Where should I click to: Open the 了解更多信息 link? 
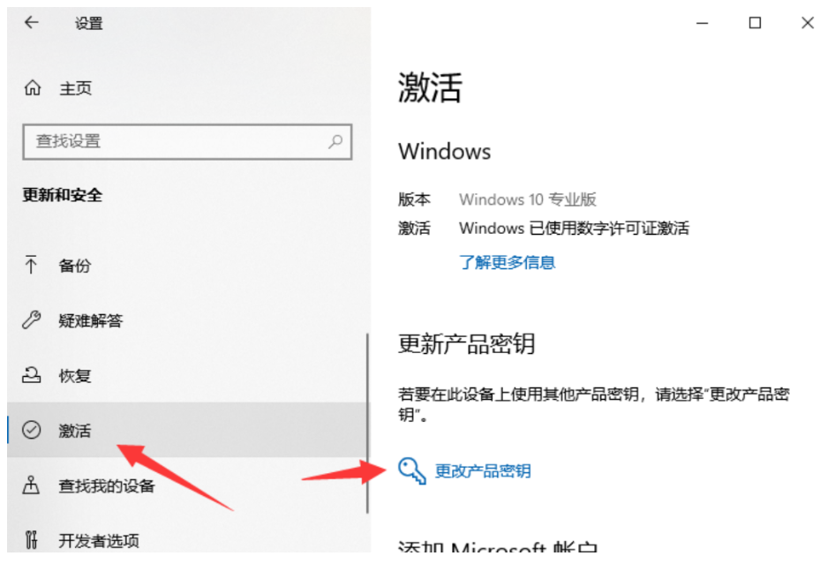pos(507,262)
